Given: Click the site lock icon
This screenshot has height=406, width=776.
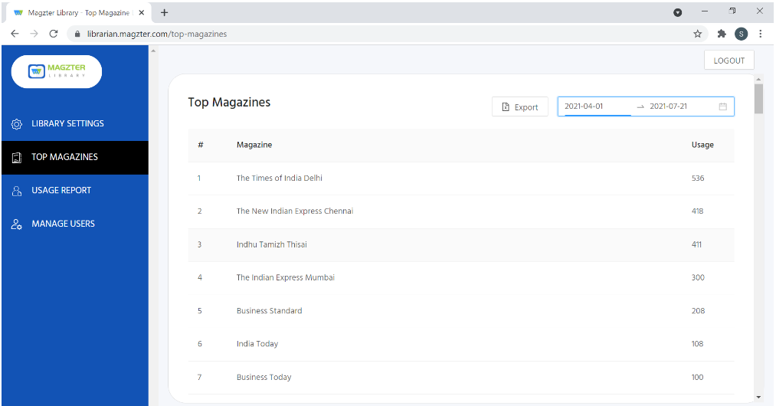Looking at the screenshot, I should 77,34.
